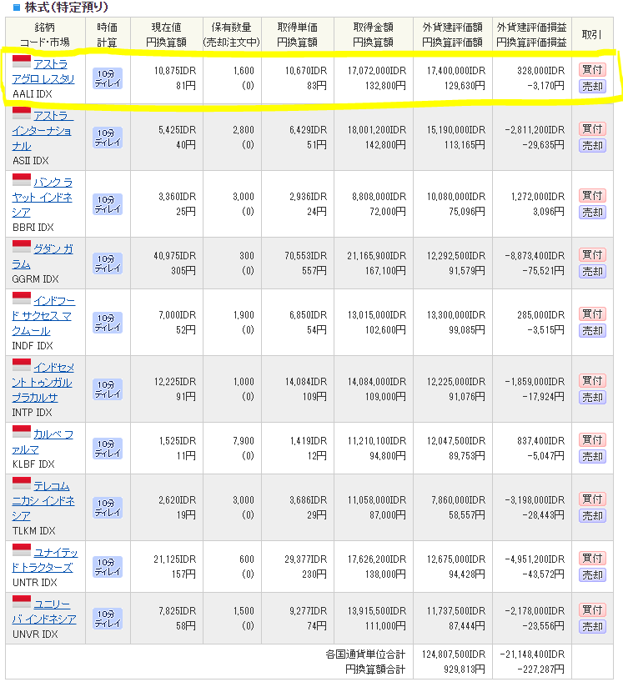
Task: Click the 10分ディレイ badge for GGRM
Action: pos(108,263)
